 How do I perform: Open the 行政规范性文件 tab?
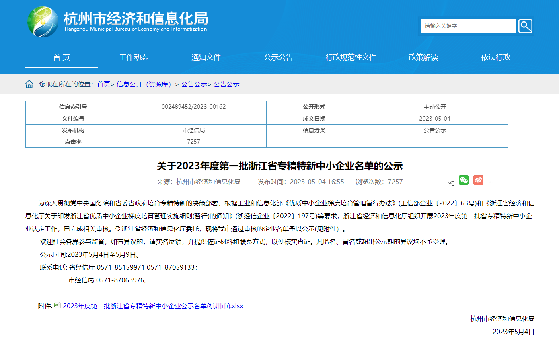coord(351,57)
